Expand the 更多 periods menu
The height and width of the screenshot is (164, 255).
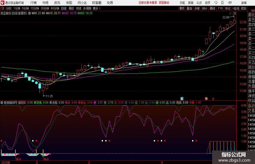click(x=97, y=8)
